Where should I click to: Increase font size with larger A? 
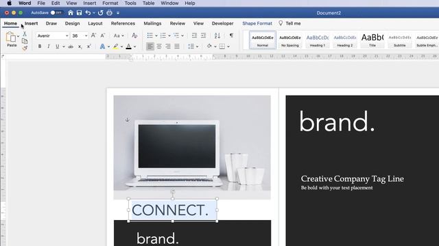(93, 36)
